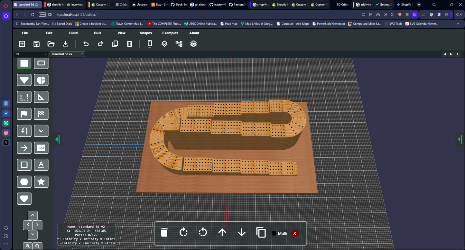
Task: Open the settings gear icon
Action: click(193, 44)
